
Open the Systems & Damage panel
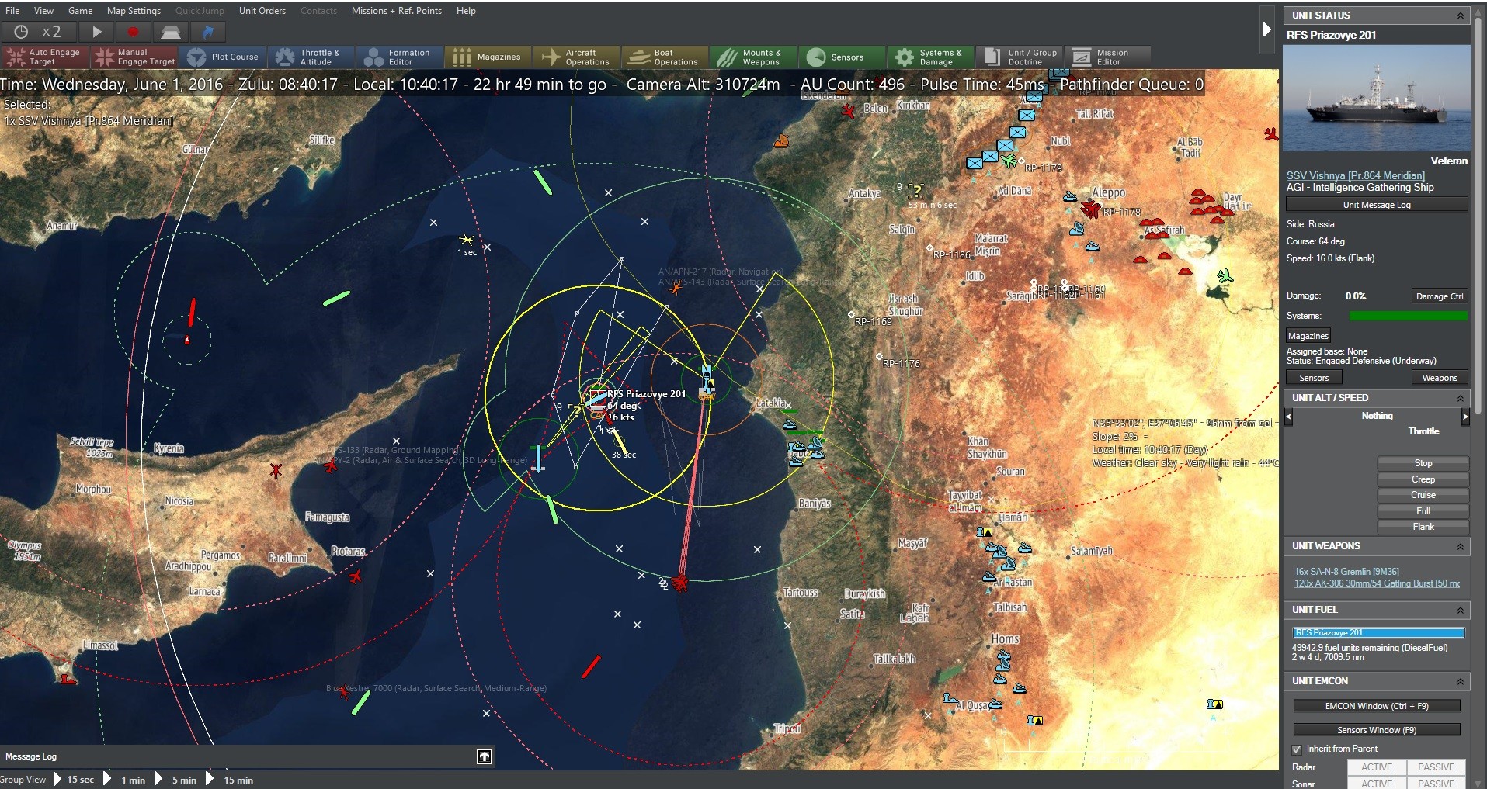pos(929,57)
